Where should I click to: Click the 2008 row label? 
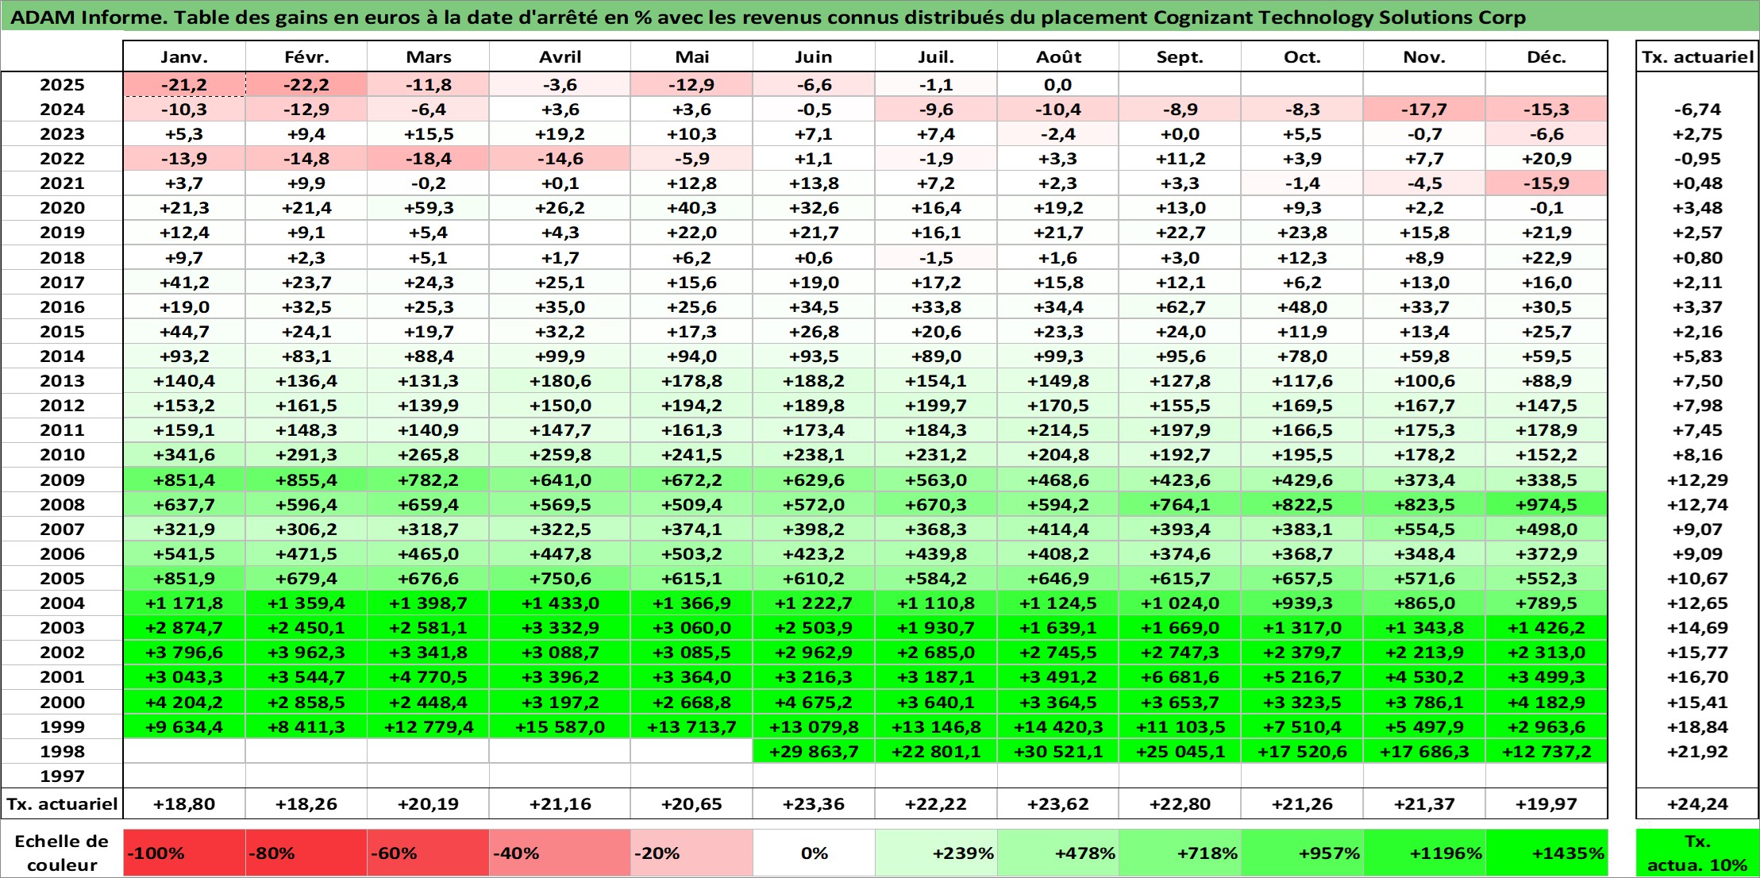(62, 504)
